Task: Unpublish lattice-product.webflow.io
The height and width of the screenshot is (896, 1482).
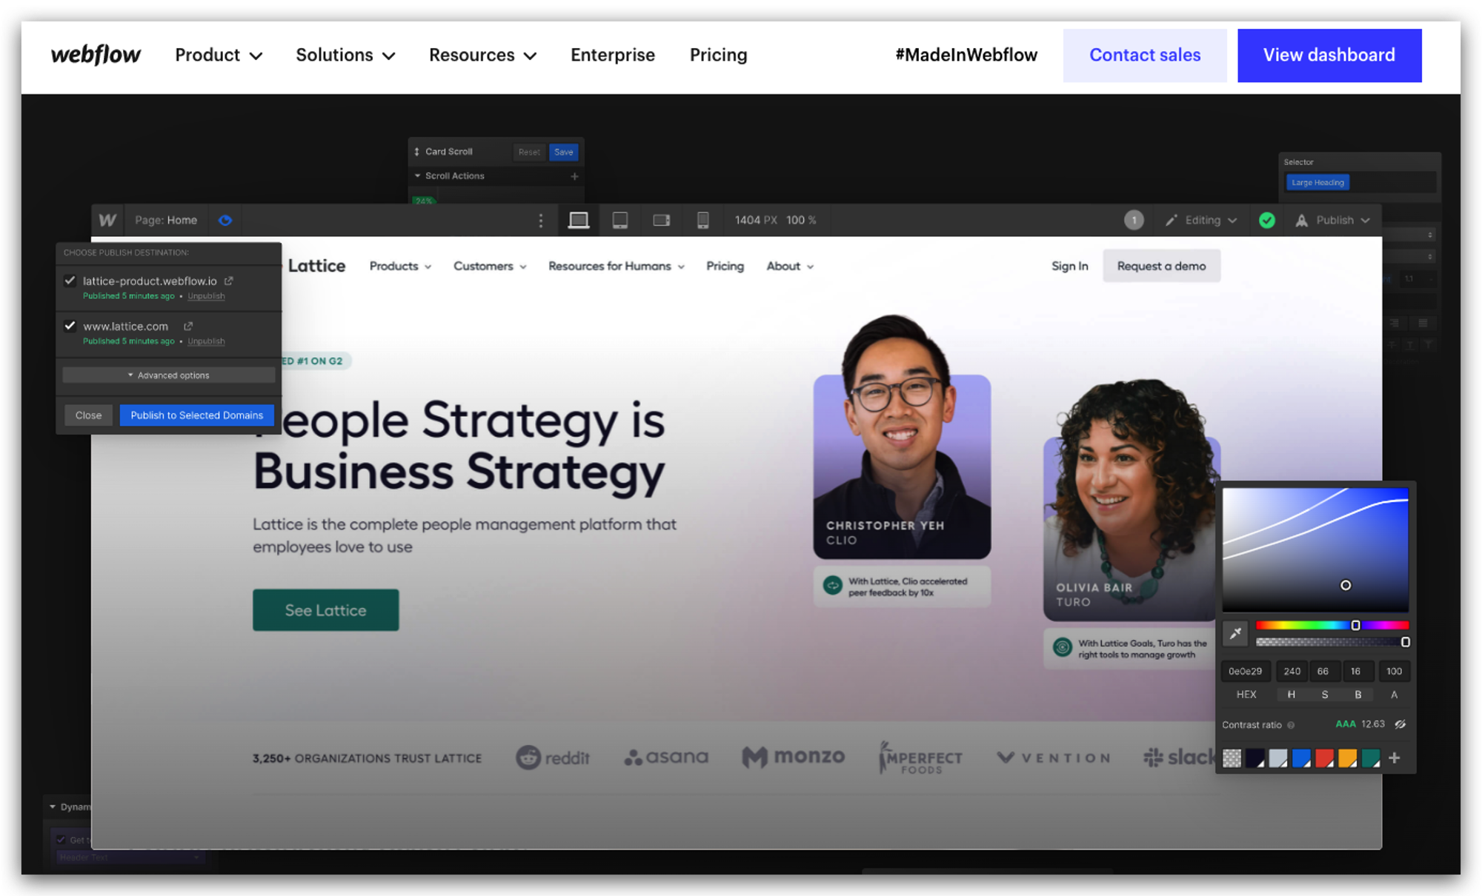Action: coord(206,296)
